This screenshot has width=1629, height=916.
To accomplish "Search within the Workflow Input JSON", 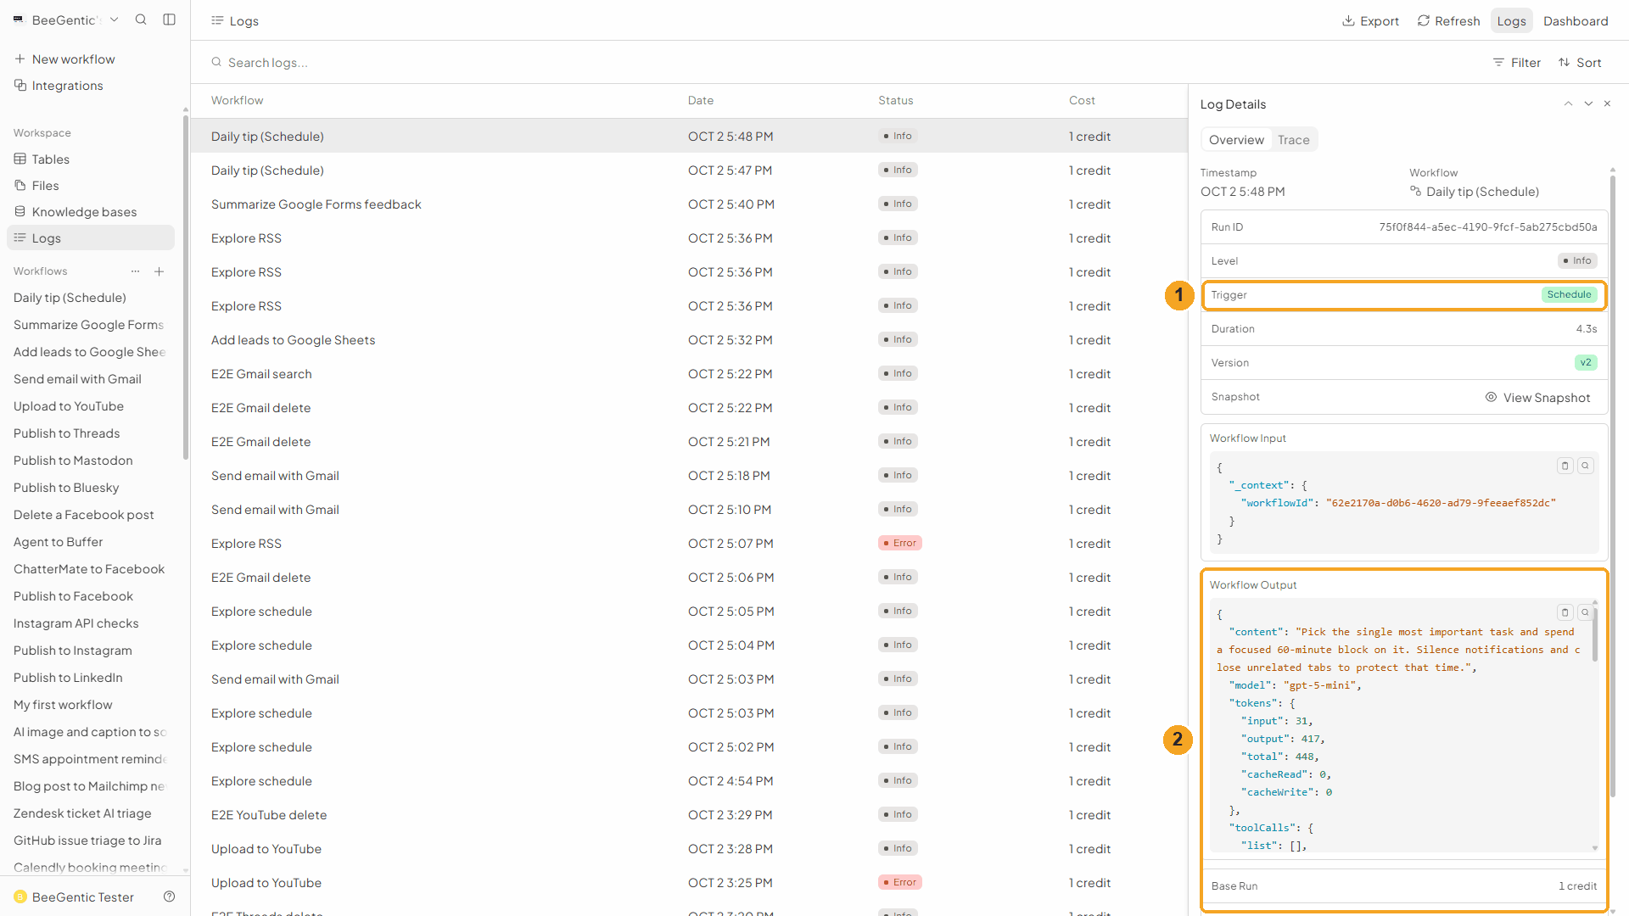I will 1585,466.
